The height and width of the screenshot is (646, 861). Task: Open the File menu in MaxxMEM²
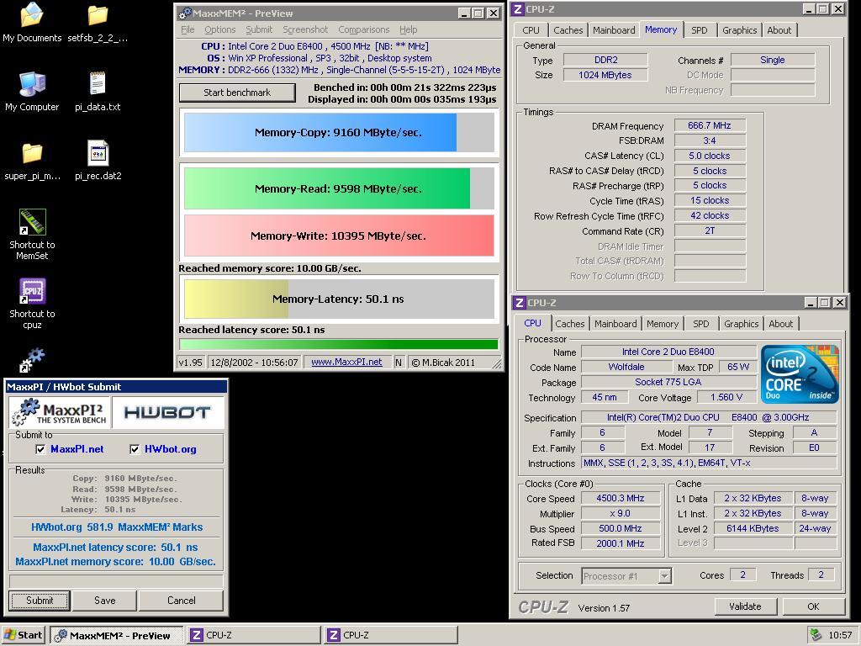coord(188,29)
